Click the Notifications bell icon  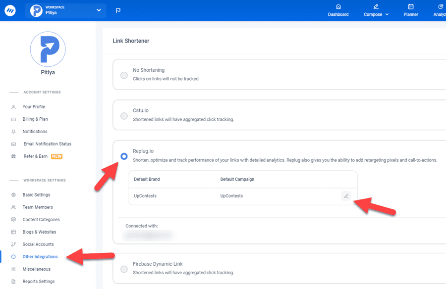[x=13, y=132]
